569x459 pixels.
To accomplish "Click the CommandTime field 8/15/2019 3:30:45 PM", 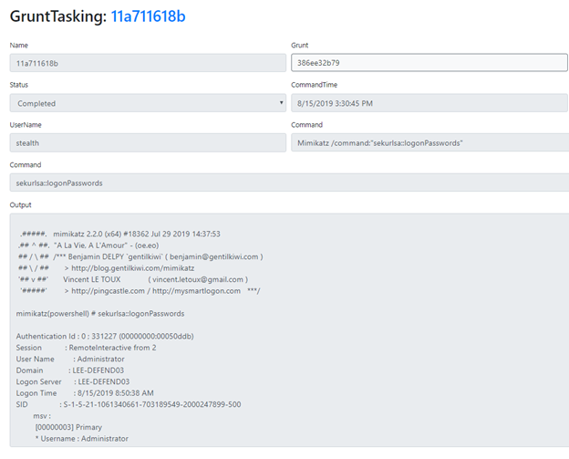I will point(429,103).
